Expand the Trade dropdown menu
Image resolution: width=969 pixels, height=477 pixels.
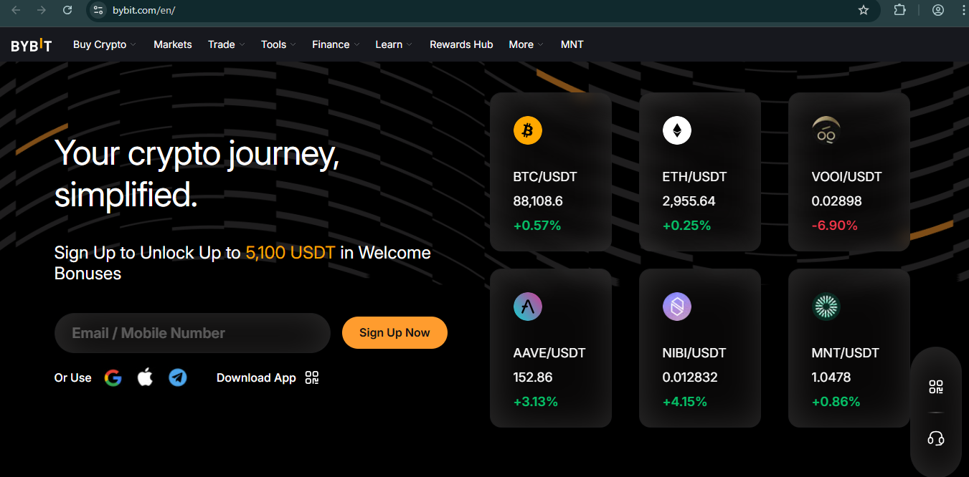pyautogui.click(x=227, y=44)
